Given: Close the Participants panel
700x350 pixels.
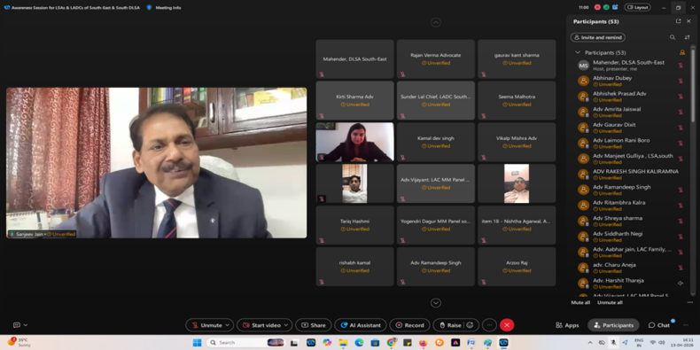Looking at the screenshot, I should pyautogui.click(x=688, y=21).
